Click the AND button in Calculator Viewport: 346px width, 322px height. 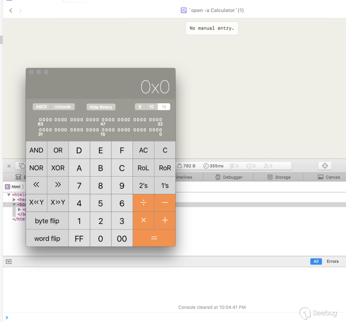[x=37, y=150]
